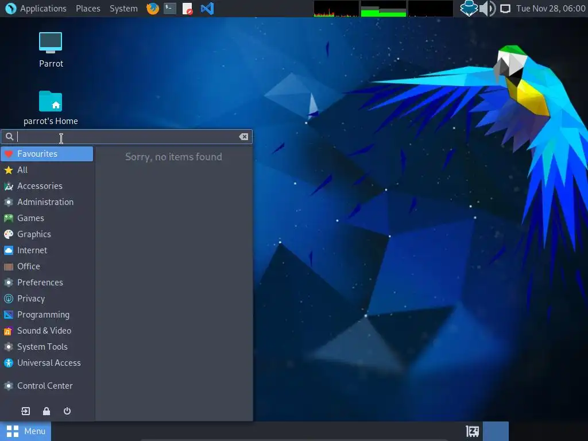
Task: Select the Privacy category
Action: coord(47,299)
